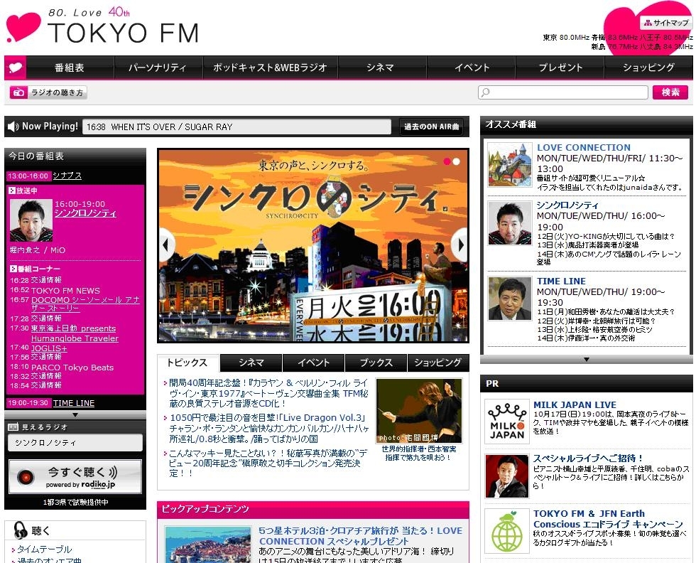
Task: Open the TIME LINE recommended program title
Action: [561, 281]
